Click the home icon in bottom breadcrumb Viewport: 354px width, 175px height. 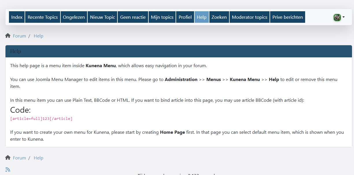(8, 158)
